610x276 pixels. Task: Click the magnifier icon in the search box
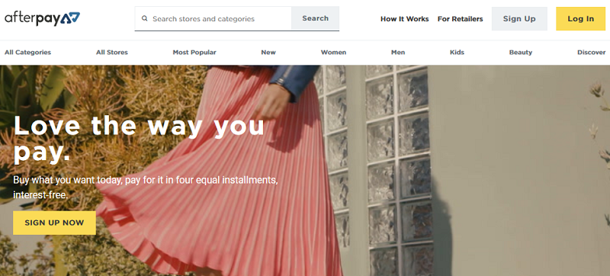coord(144,18)
